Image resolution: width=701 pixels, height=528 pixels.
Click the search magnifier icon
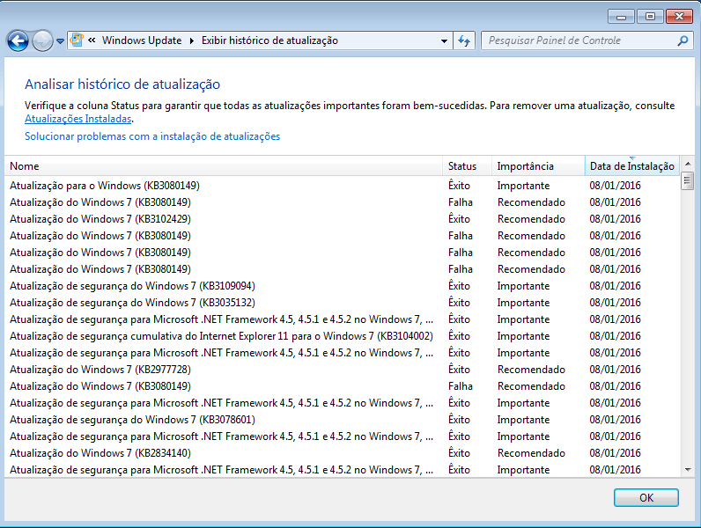(683, 40)
